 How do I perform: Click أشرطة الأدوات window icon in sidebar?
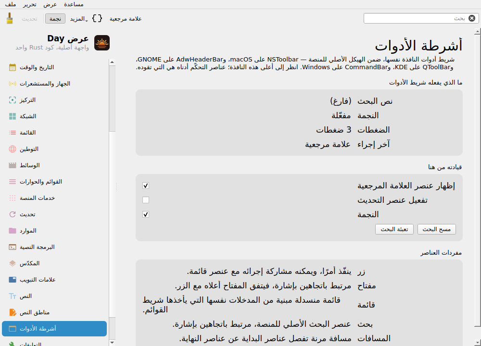(13, 329)
